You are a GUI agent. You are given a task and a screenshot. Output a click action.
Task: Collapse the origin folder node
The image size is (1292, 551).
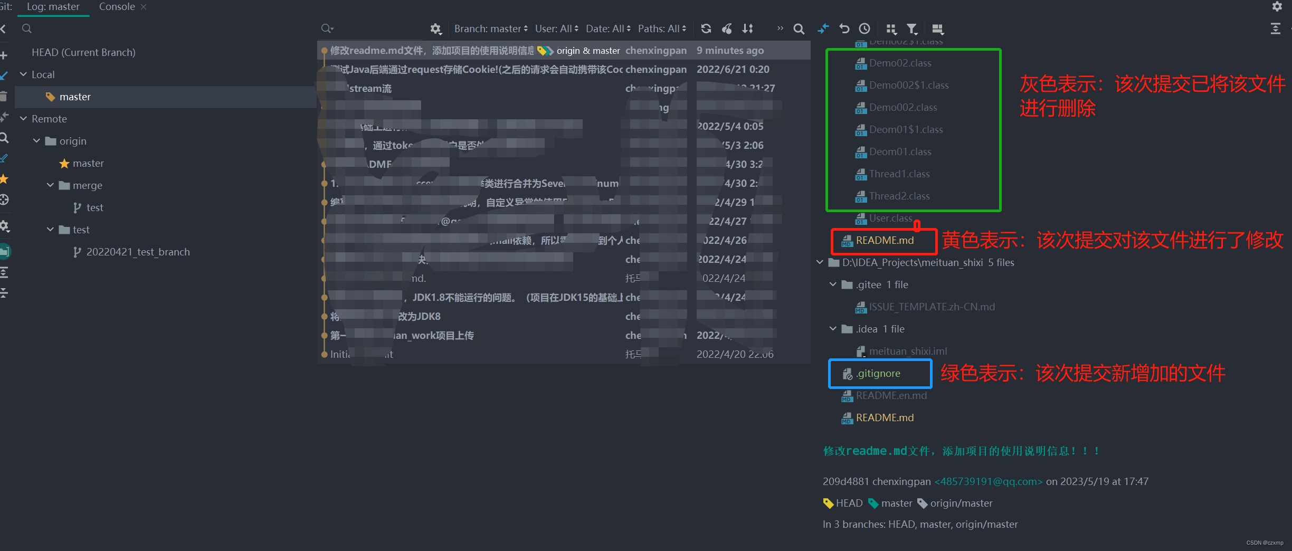click(36, 141)
